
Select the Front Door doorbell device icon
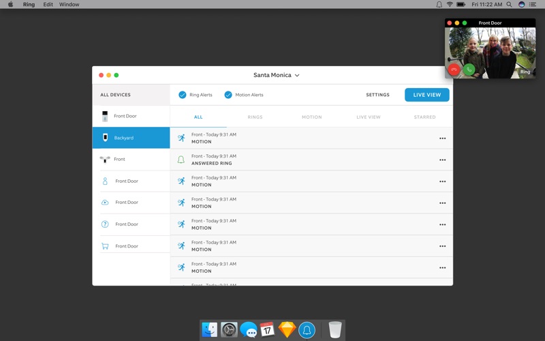105,116
